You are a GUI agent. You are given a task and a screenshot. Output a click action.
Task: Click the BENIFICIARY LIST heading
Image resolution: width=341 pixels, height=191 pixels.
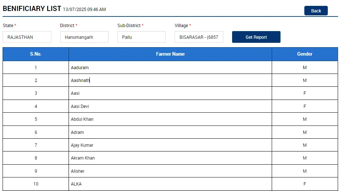pos(32,8)
